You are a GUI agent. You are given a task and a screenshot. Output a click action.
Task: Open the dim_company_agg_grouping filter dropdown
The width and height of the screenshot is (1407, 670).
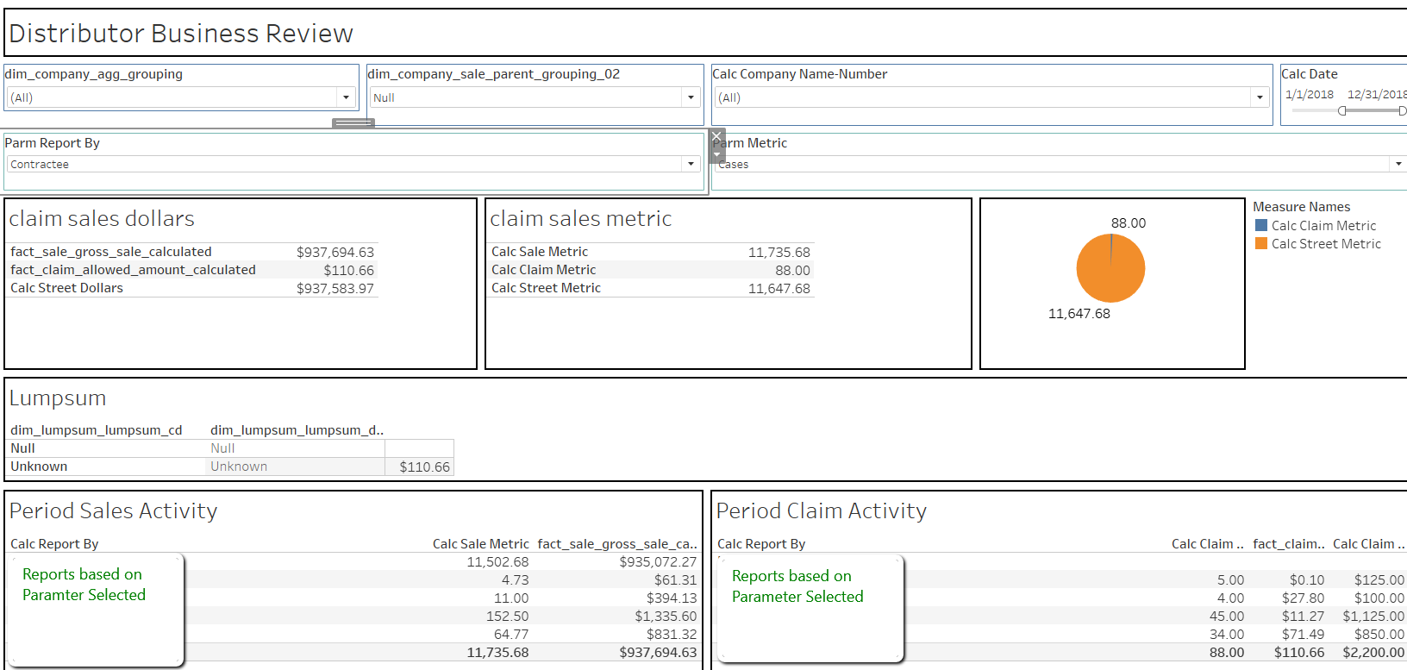click(346, 97)
